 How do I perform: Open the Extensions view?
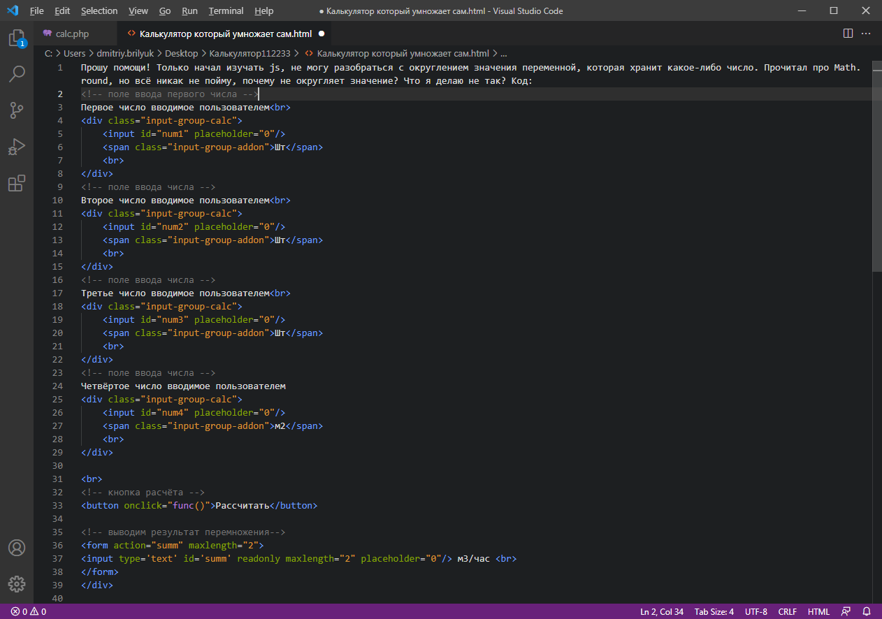[17, 183]
